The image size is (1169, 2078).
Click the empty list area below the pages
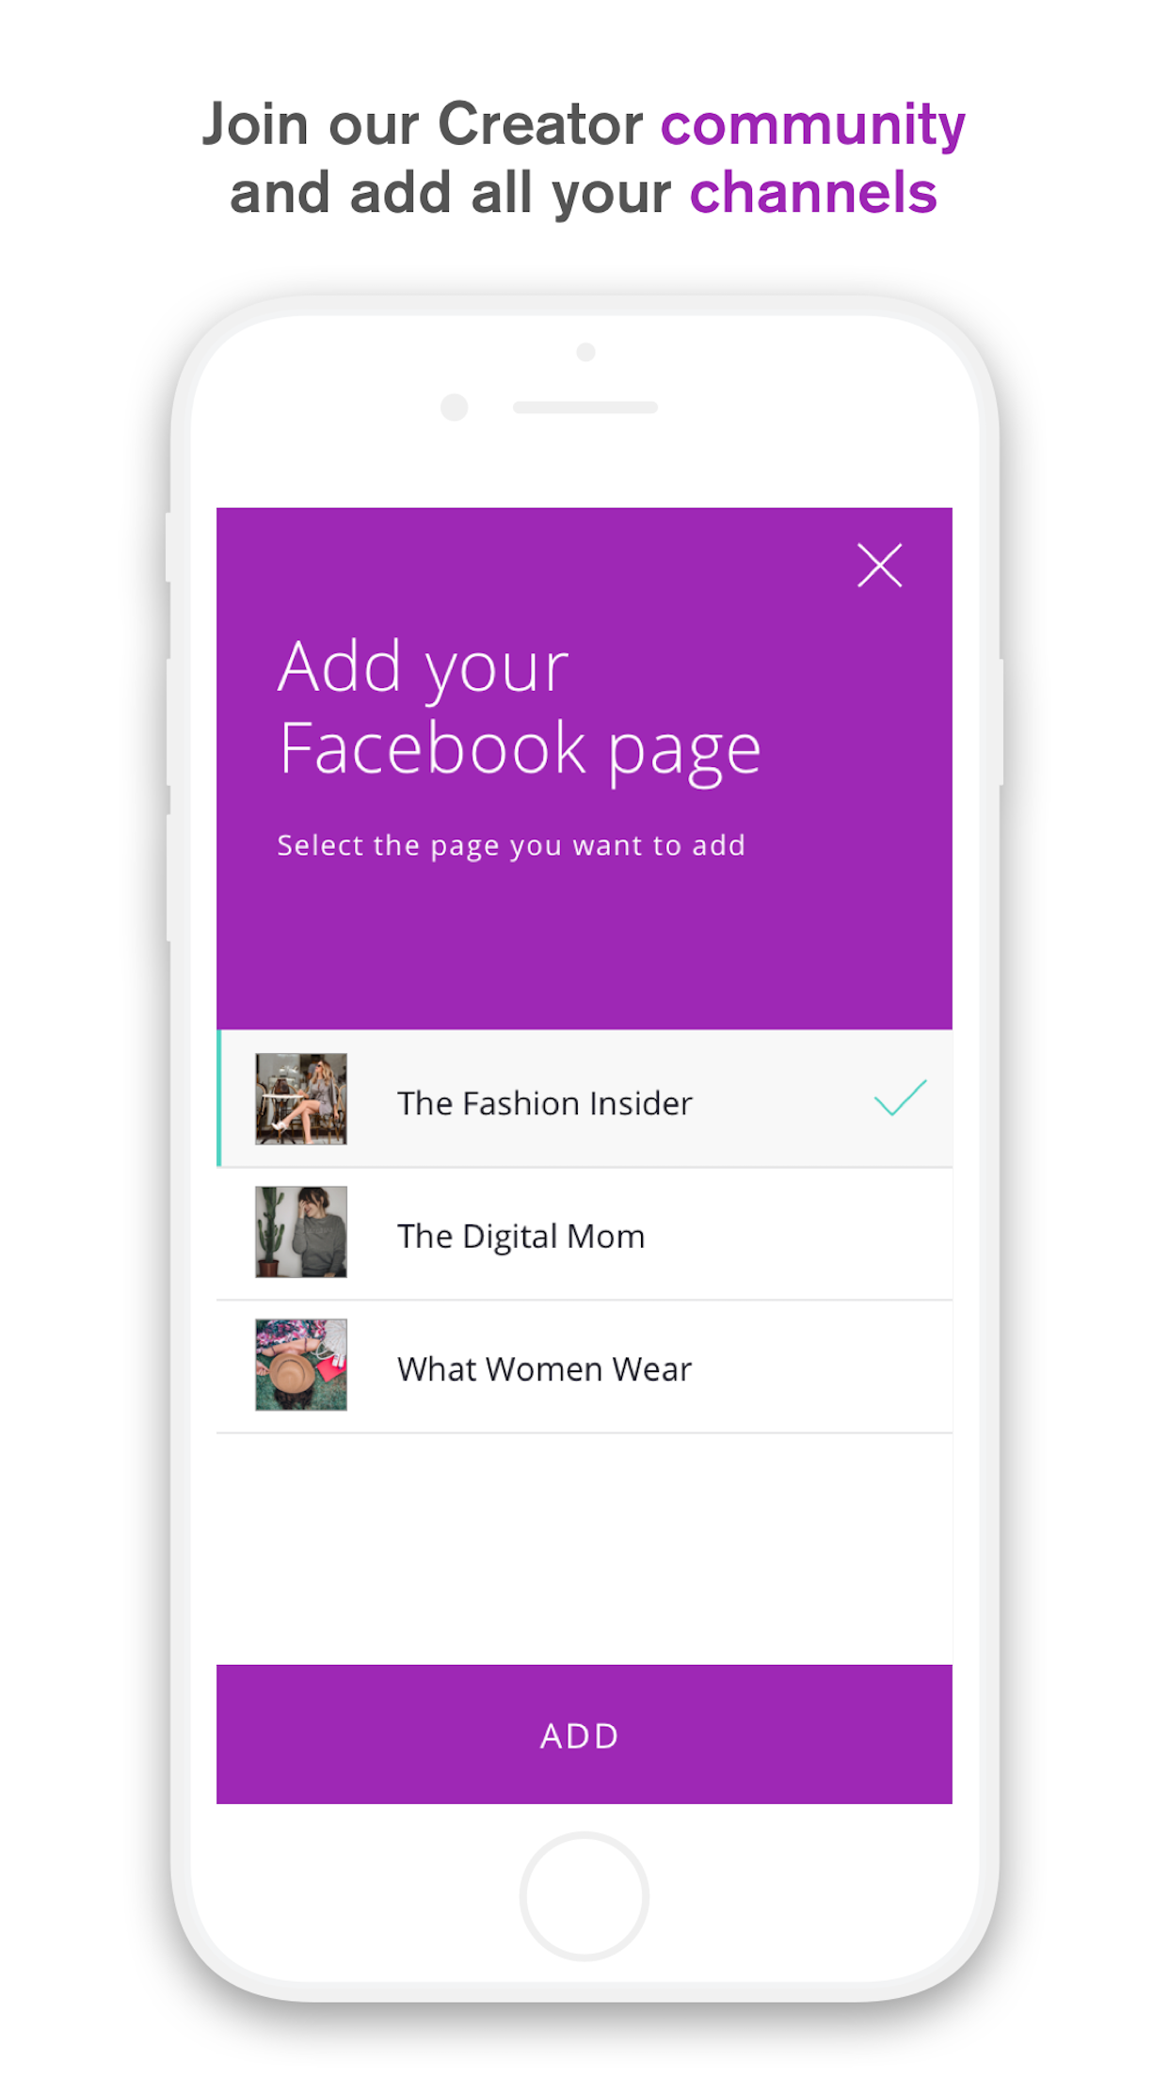[584, 1548]
